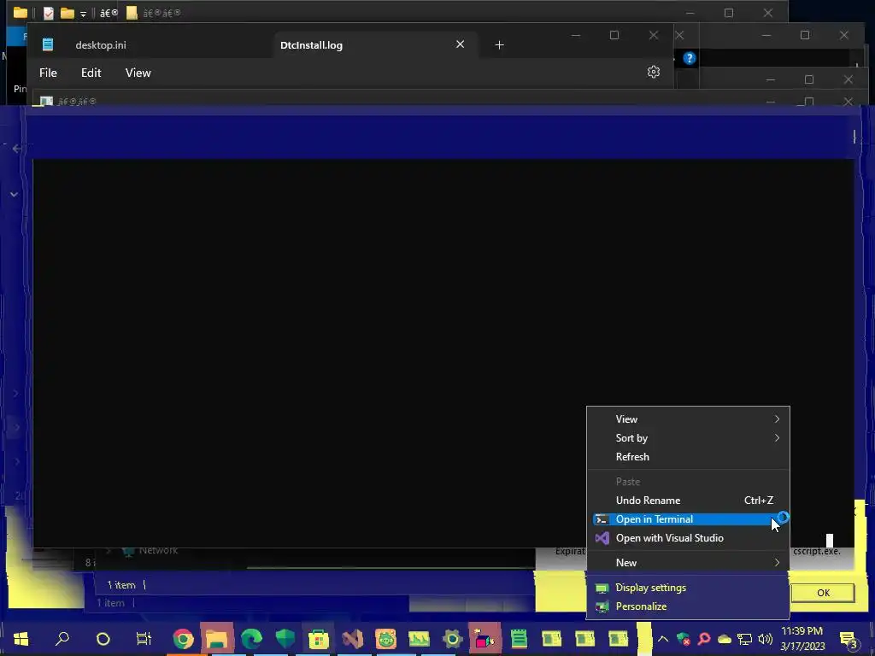Image resolution: width=875 pixels, height=656 pixels.
Task: Show hidden system tray icons
Action: pos(663,639)
